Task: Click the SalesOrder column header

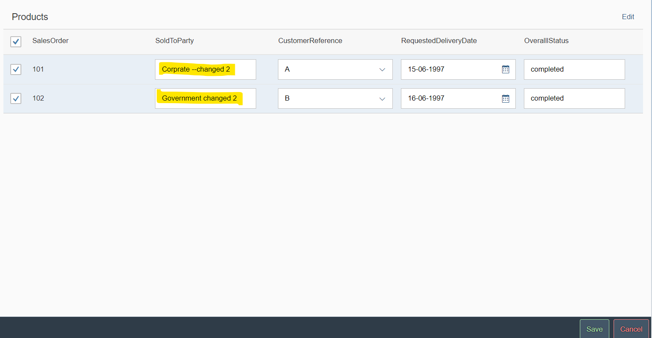Action: tap(50, 40)
